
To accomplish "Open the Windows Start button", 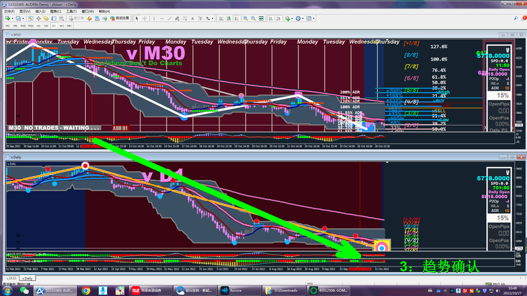I will [x=7, y=291].
